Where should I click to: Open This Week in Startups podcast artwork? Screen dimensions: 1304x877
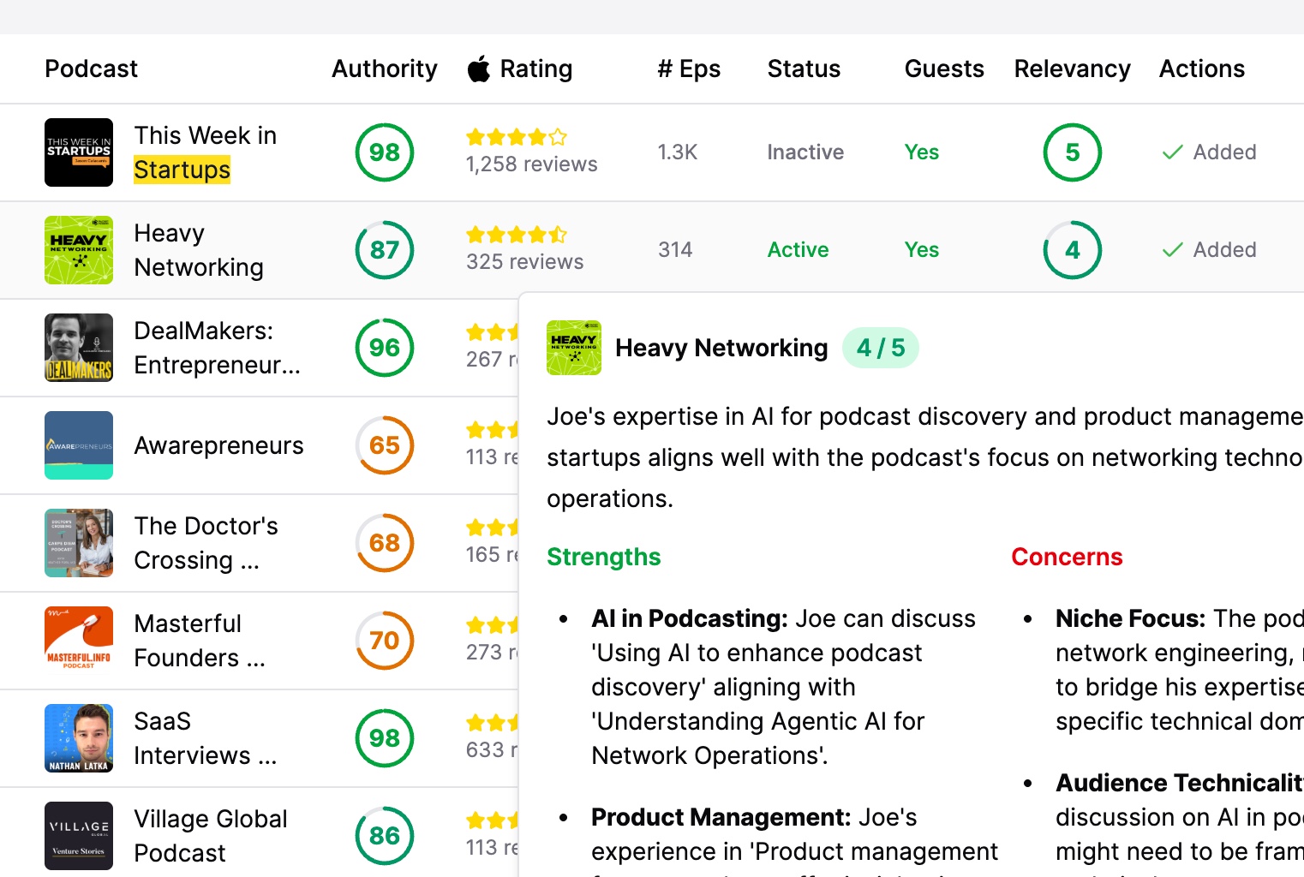[x=79, y=152]
